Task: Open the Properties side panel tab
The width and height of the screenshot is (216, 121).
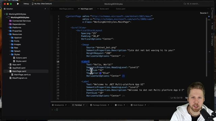Action: (x=212, y=13)
